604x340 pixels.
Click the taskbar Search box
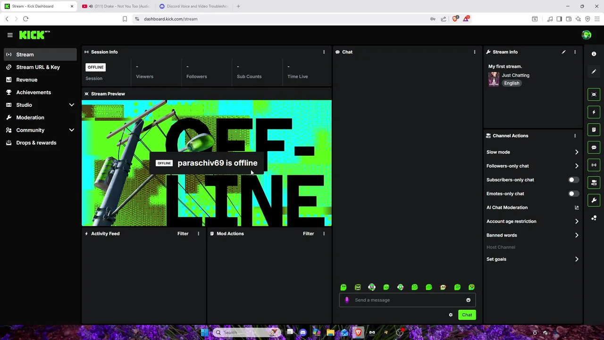(x=246, y=332)
